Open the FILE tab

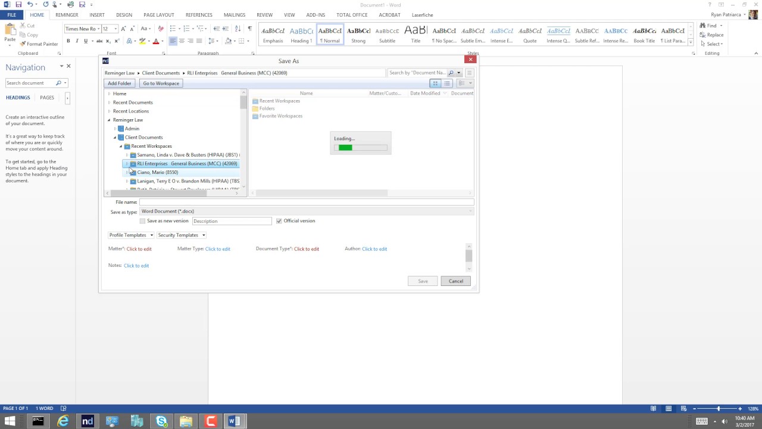[x=11, y=15]
